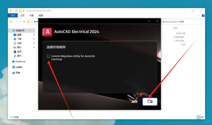Go forward using Explorer forward arrow
Image resolution: width=212 pixels, height=125 pixels.
pyautogui.click(x=16, y=22)
